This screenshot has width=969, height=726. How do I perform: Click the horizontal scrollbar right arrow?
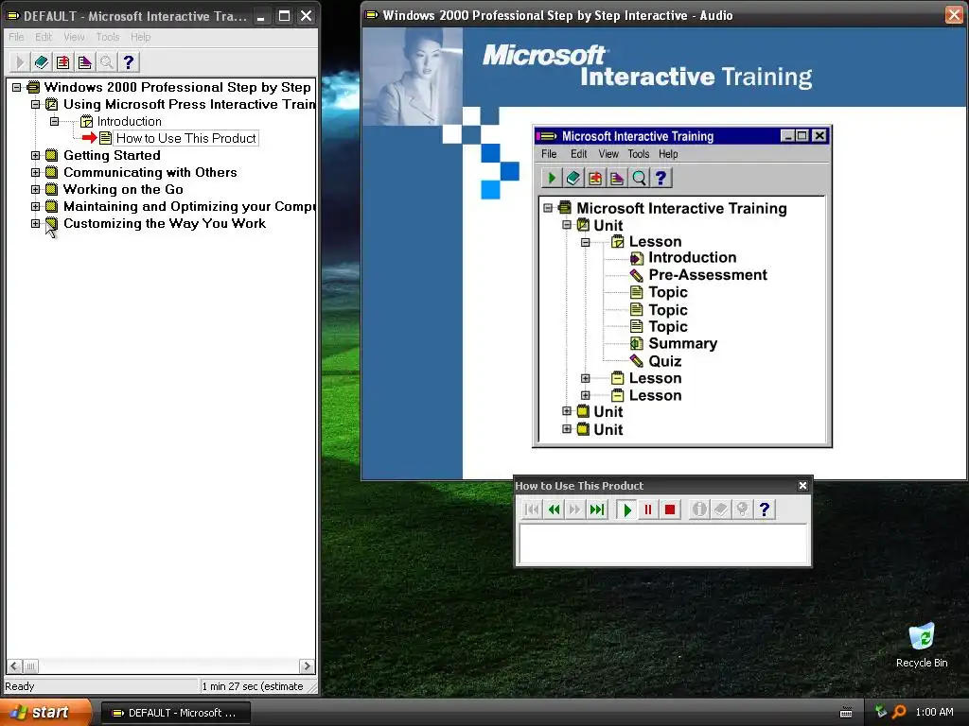click(x=307, y=666)
